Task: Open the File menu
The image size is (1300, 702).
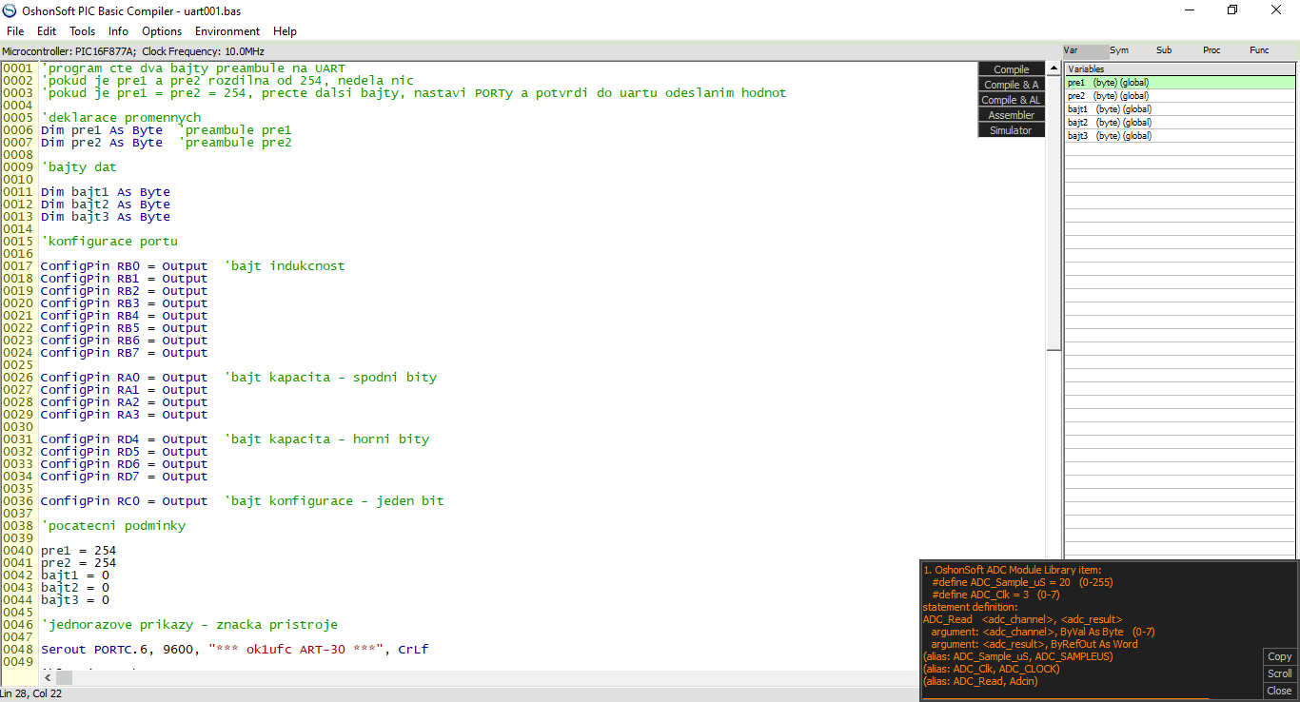Action: [15, 31]
